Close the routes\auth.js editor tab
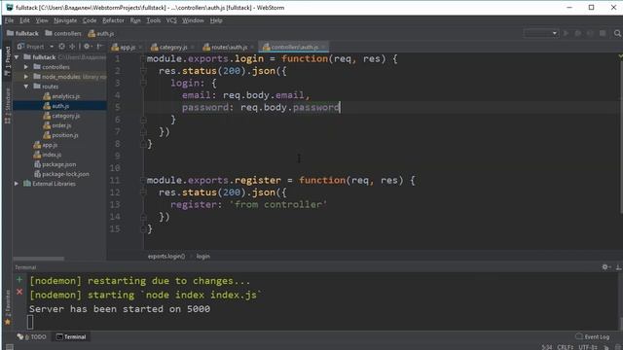Viewport: 623px width, 350px height. [x=252, y=48]
